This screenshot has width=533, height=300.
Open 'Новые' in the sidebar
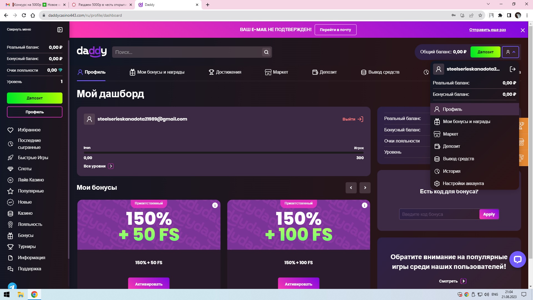click(x=19, y=202)
